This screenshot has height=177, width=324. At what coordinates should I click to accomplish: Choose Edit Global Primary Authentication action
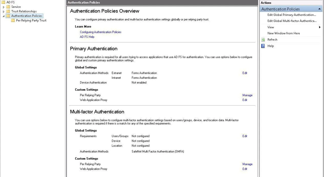pyautogui.click(x=292, y=15)
